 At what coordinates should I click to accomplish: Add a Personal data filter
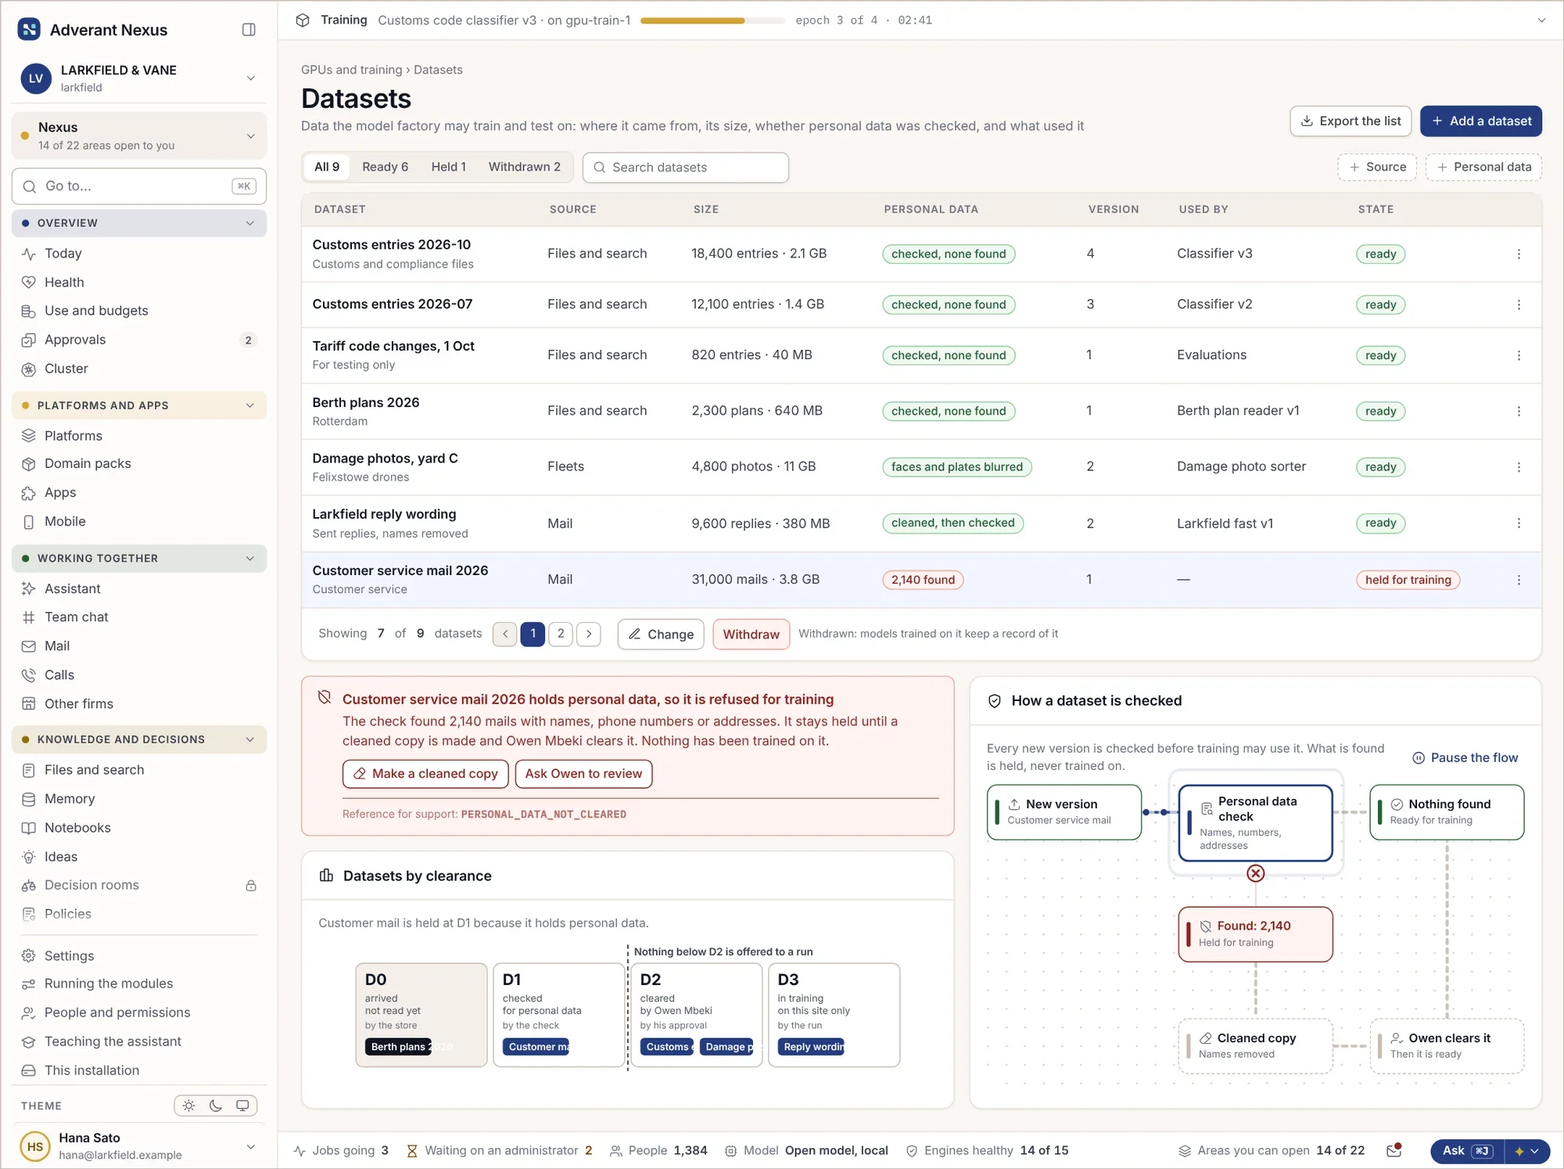pyautogui.click(x=1483, y=167)
